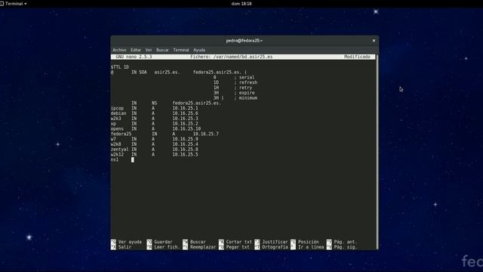Click the Reemplazar shortcut label
This screenshot has width=483, height=272.
[x=203, y=247]
